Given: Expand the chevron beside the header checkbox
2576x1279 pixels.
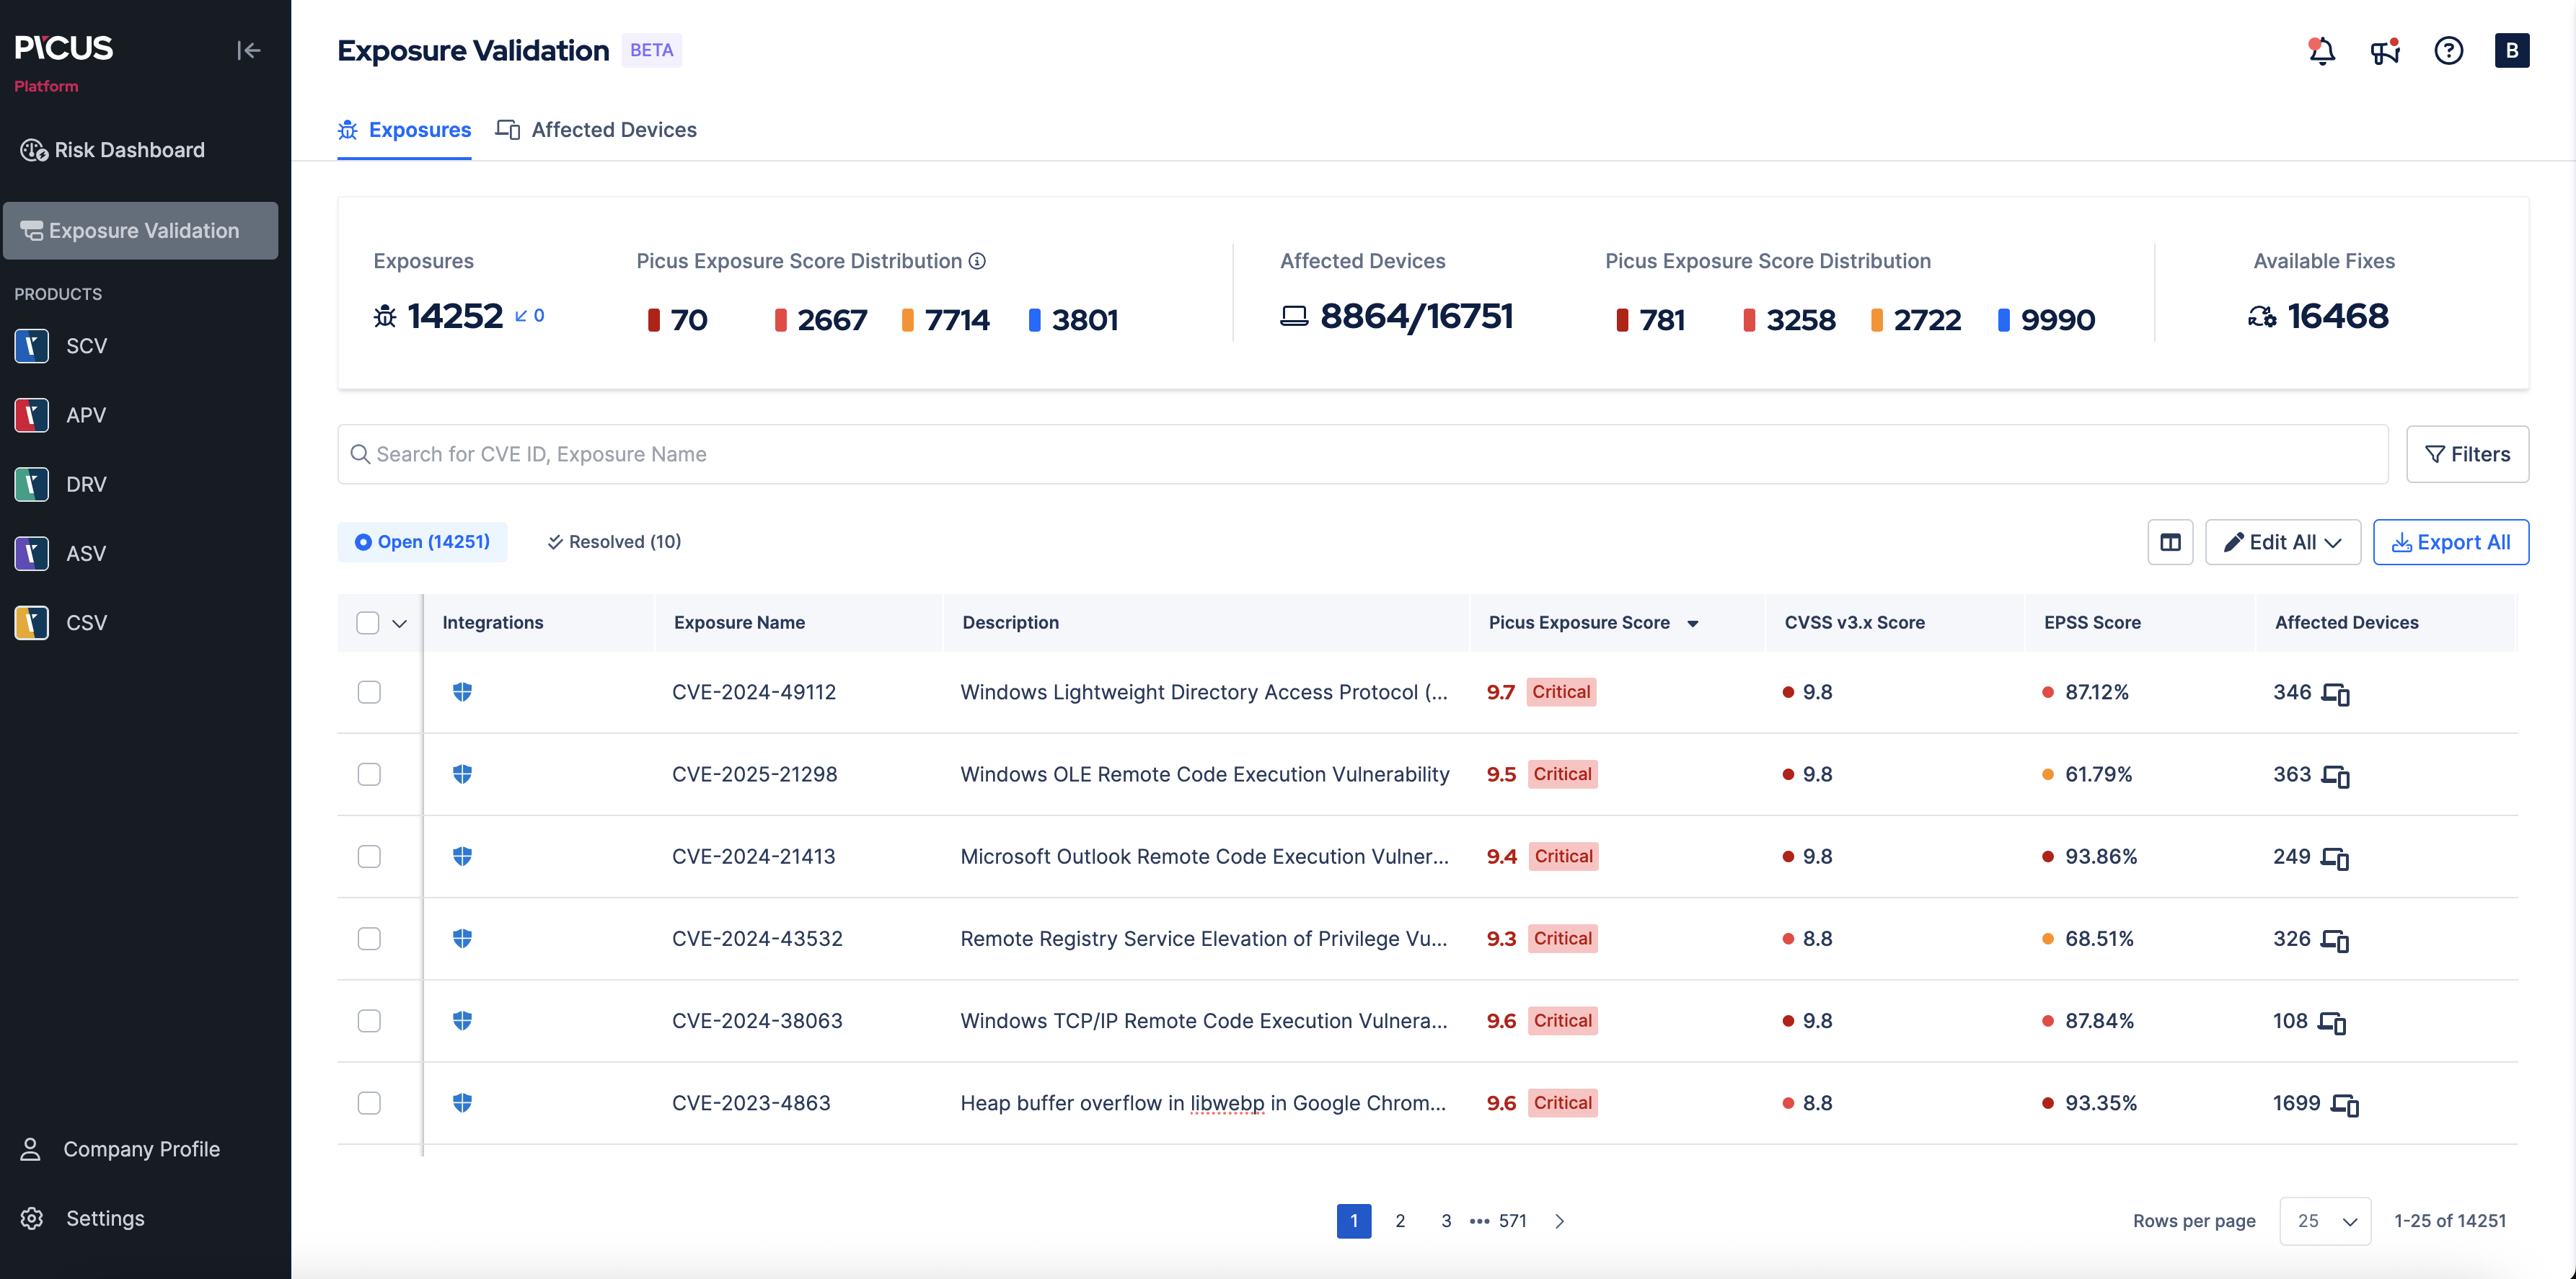Looking at the screenshot, I should [399, 623].
